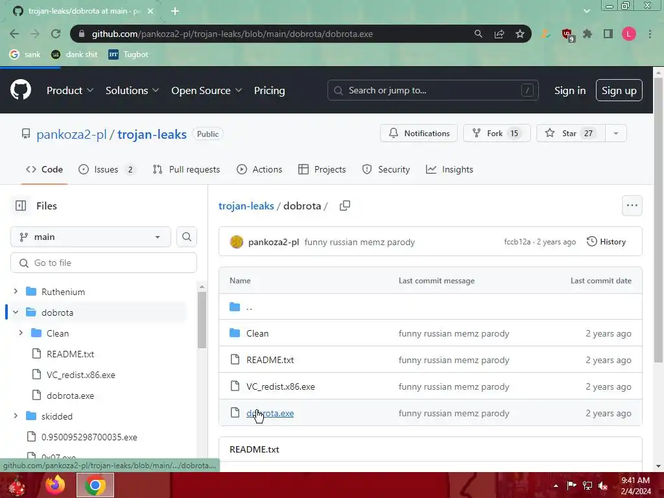The image size is (664, 498).
Task: Click the Sign up button
Action: [619, 90]
